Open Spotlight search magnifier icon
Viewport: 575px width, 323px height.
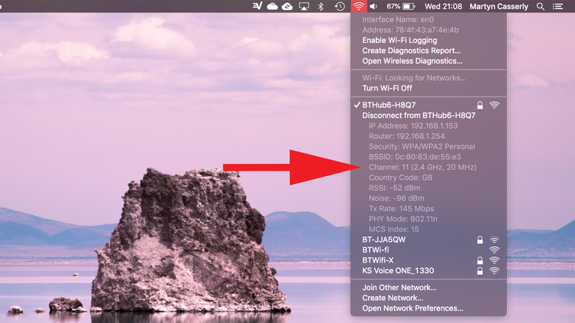[x=540, y=6]
